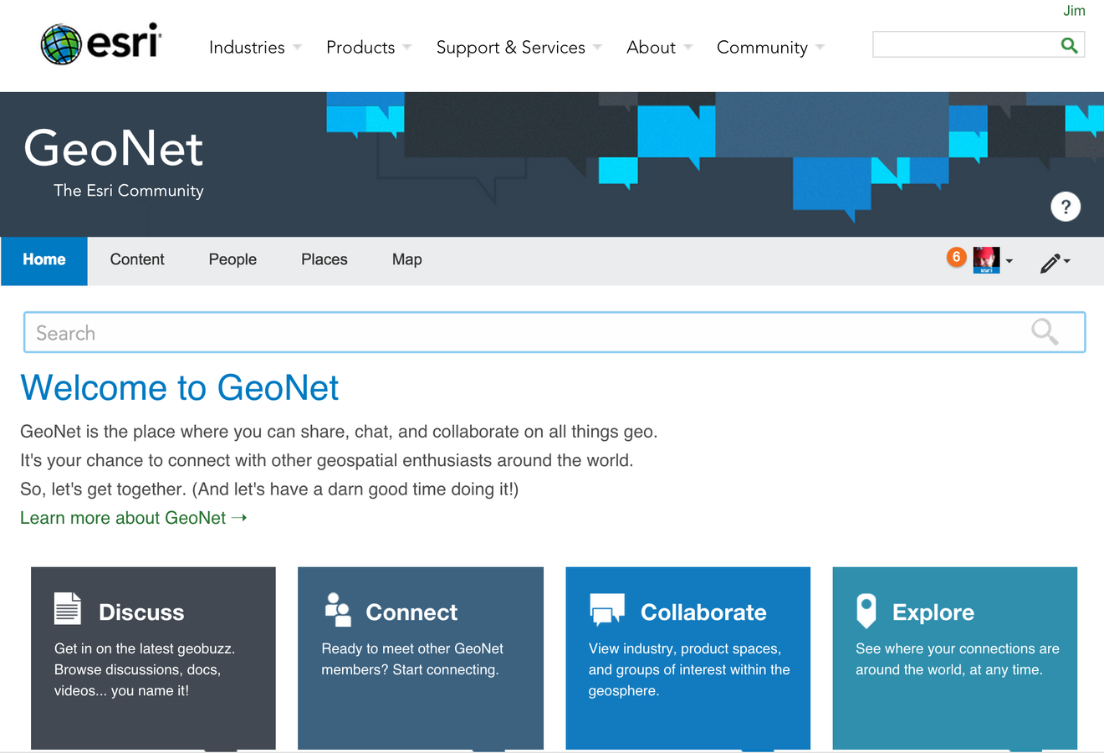Click the pencil create icon

(1050, 263)
